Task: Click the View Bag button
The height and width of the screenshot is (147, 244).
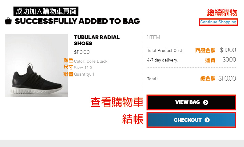Action: (191, 102)
